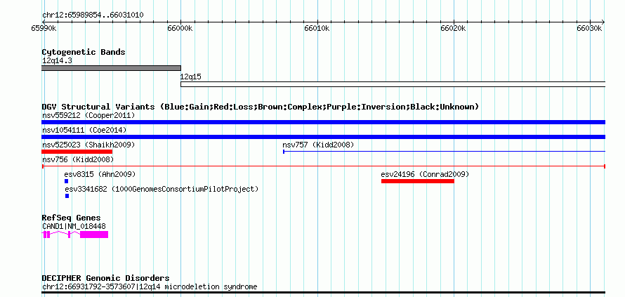Select the esv24196 (Conrad2009) red loss bar
Image resolution: width=625 pixels, height=297 pixels.
click(418, 181)
